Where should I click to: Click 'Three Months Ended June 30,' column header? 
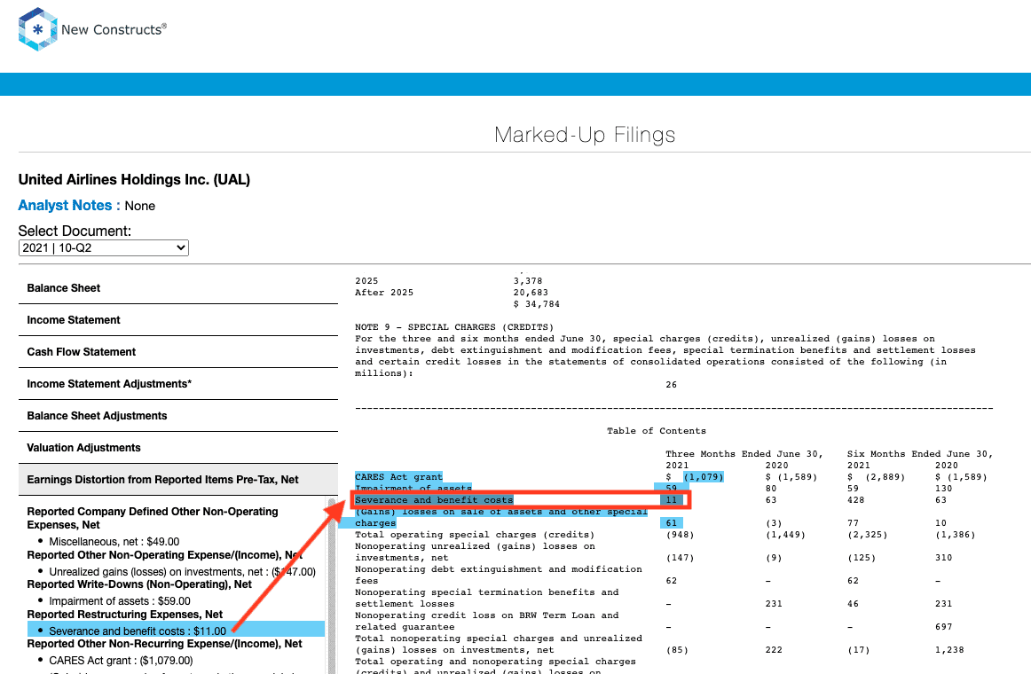coord(744,454)
